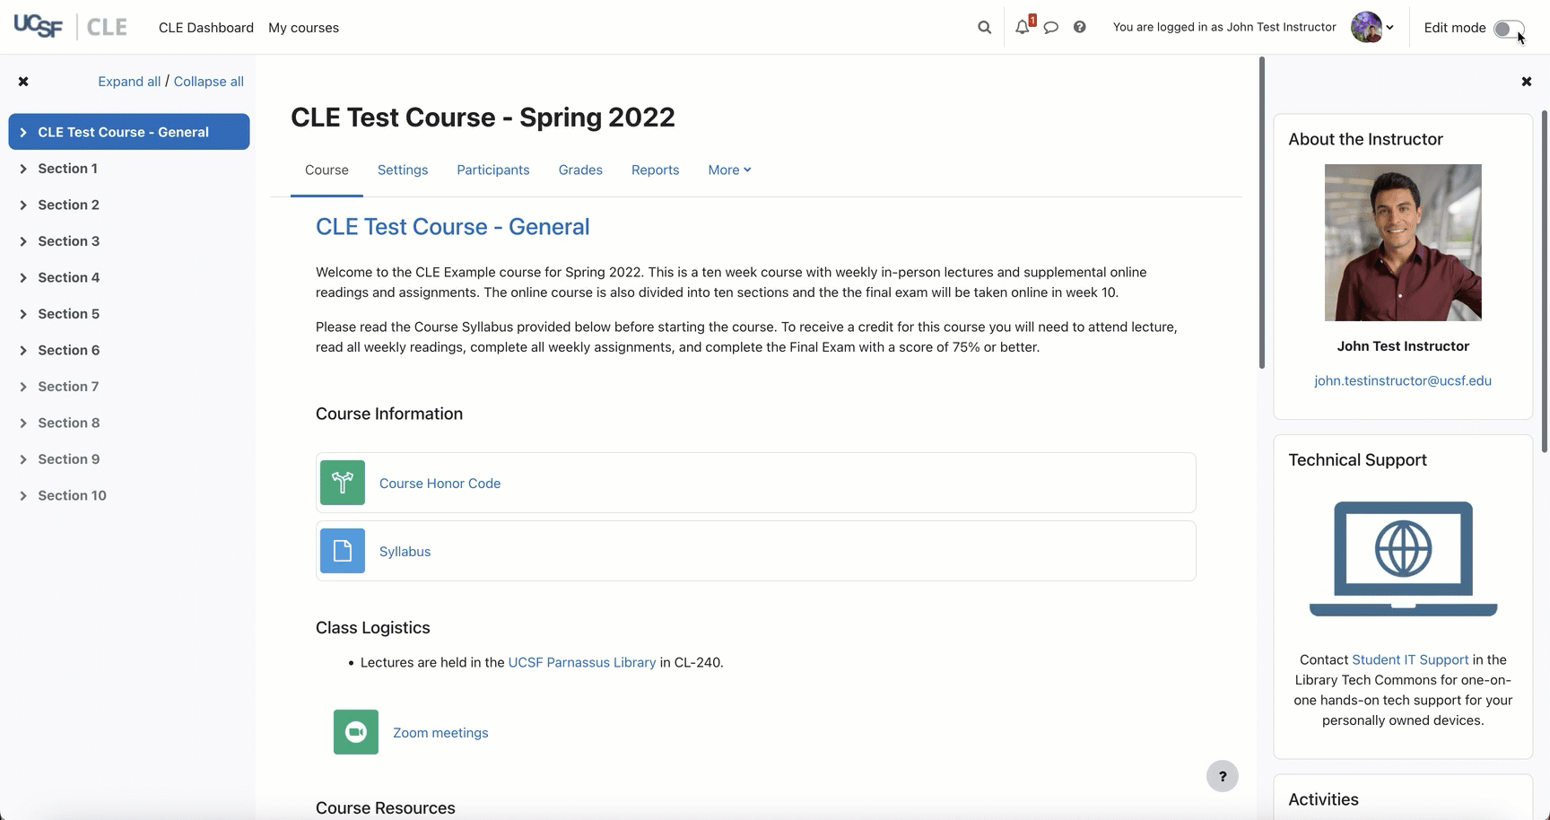Viewport: 1550px width, 820px height.
Task: Click the UCSF logo
Action: pyautogui.click(x=38, y=26)
